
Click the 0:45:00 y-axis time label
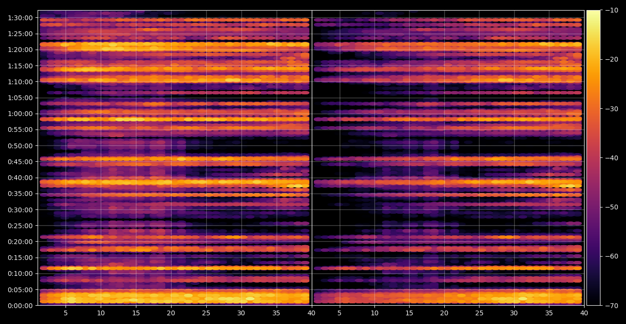pos(21,162)
